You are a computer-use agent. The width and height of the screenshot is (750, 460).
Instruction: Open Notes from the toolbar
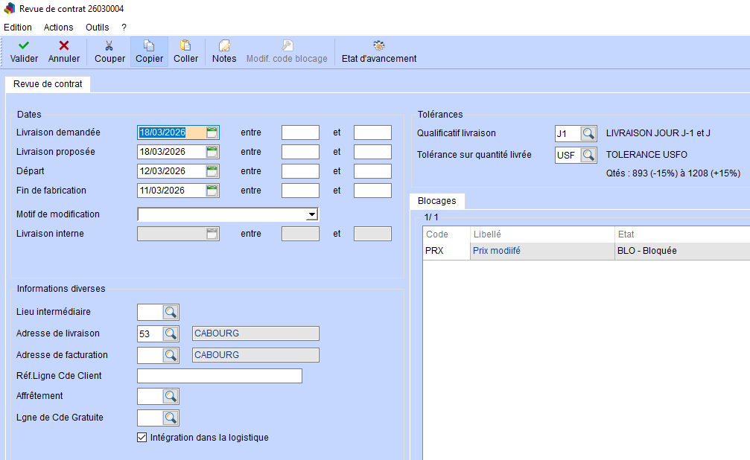224,46
